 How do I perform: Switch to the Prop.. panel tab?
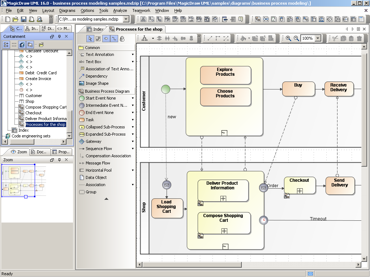pos(61,152)
